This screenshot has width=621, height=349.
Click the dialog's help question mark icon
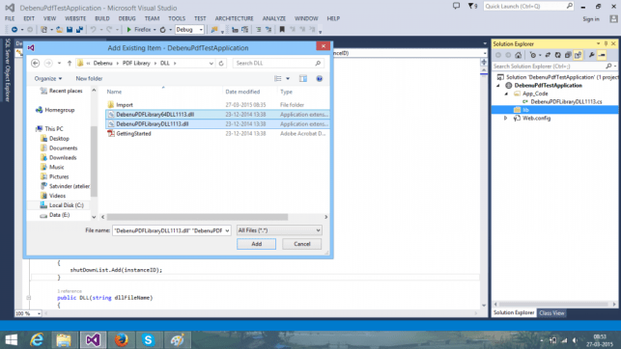click(x=320, y=79)
